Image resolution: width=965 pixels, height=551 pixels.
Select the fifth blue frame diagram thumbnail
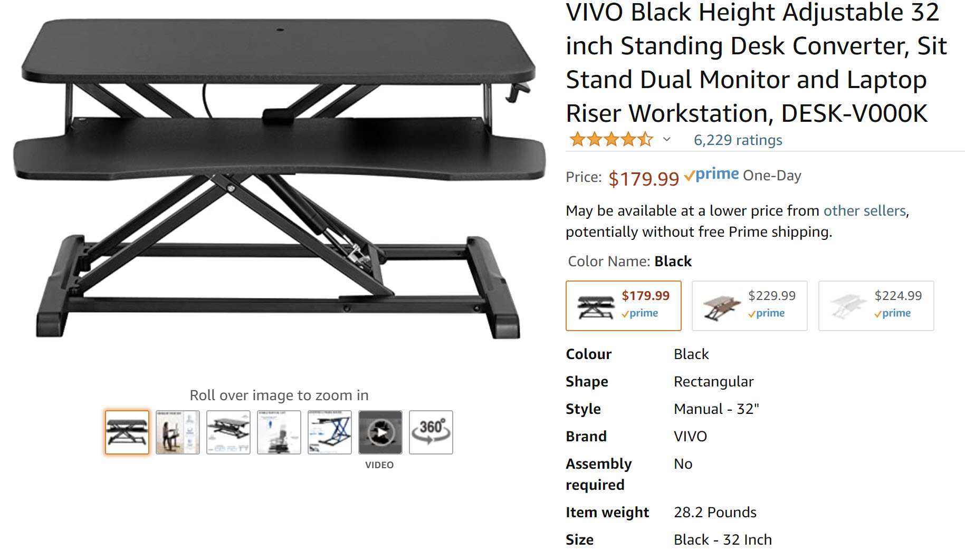point(329,432)
